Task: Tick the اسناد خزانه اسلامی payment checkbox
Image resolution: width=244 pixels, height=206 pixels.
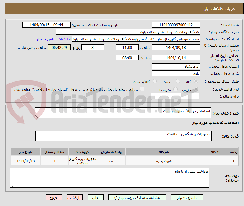Action: [x=142, y=89]
